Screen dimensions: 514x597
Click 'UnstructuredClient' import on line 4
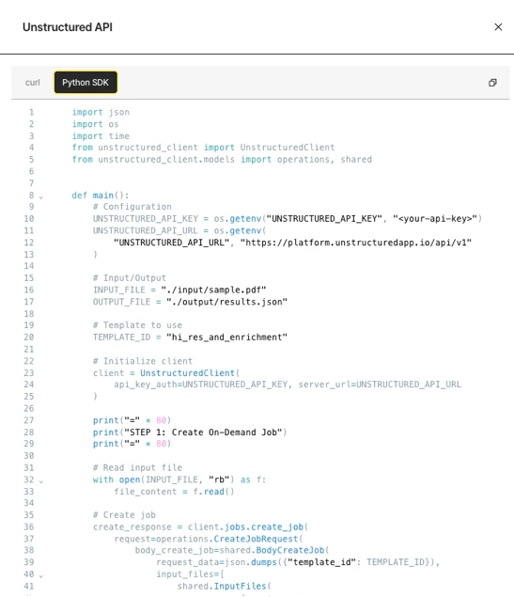coord(288,148)
